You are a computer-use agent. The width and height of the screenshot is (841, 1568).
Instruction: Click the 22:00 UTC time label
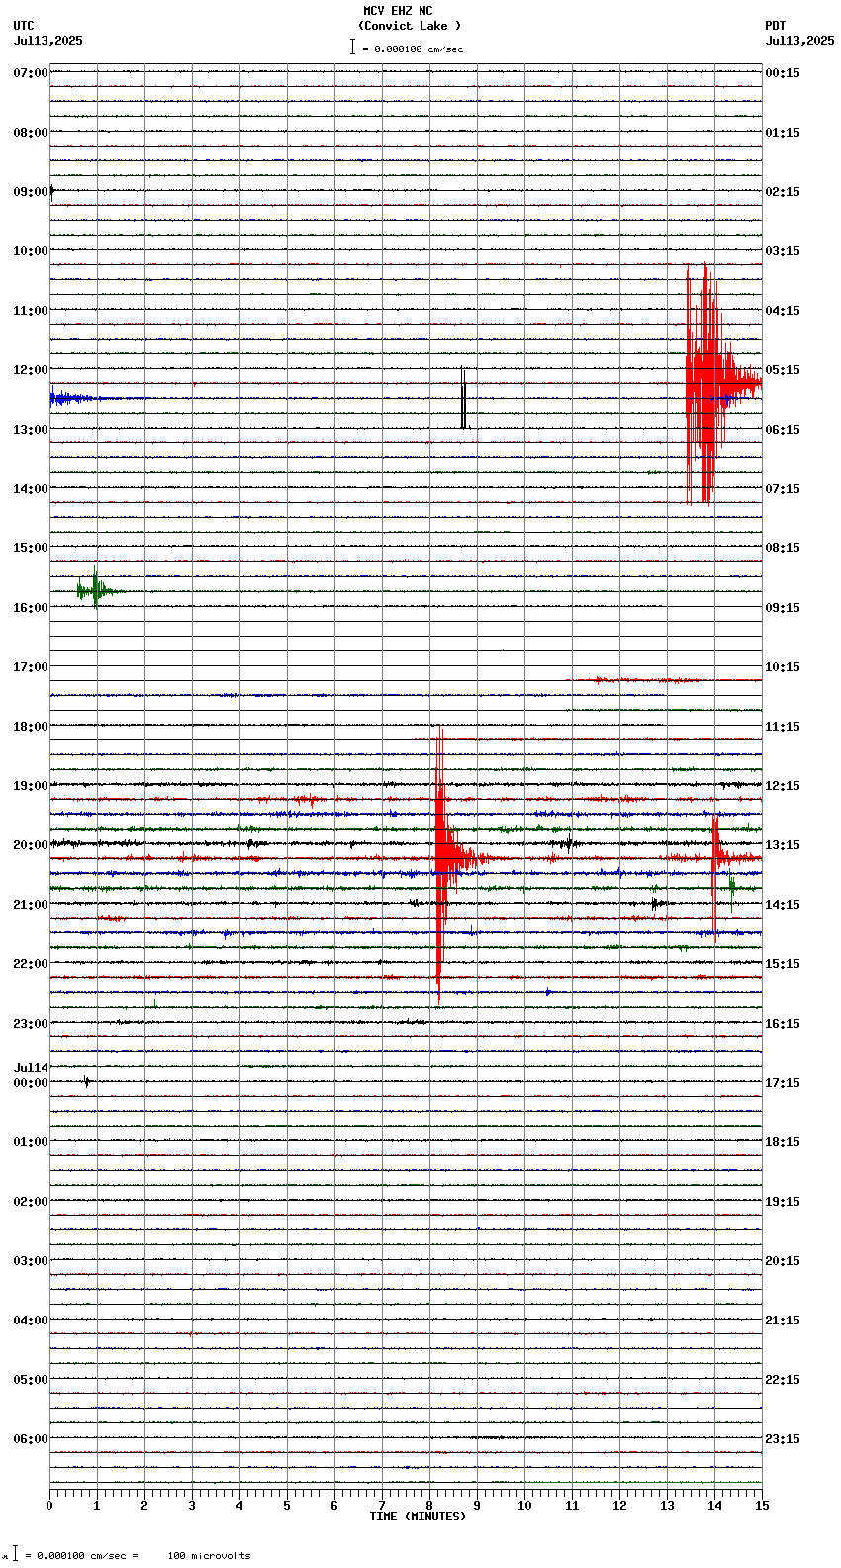click(31, 964)
